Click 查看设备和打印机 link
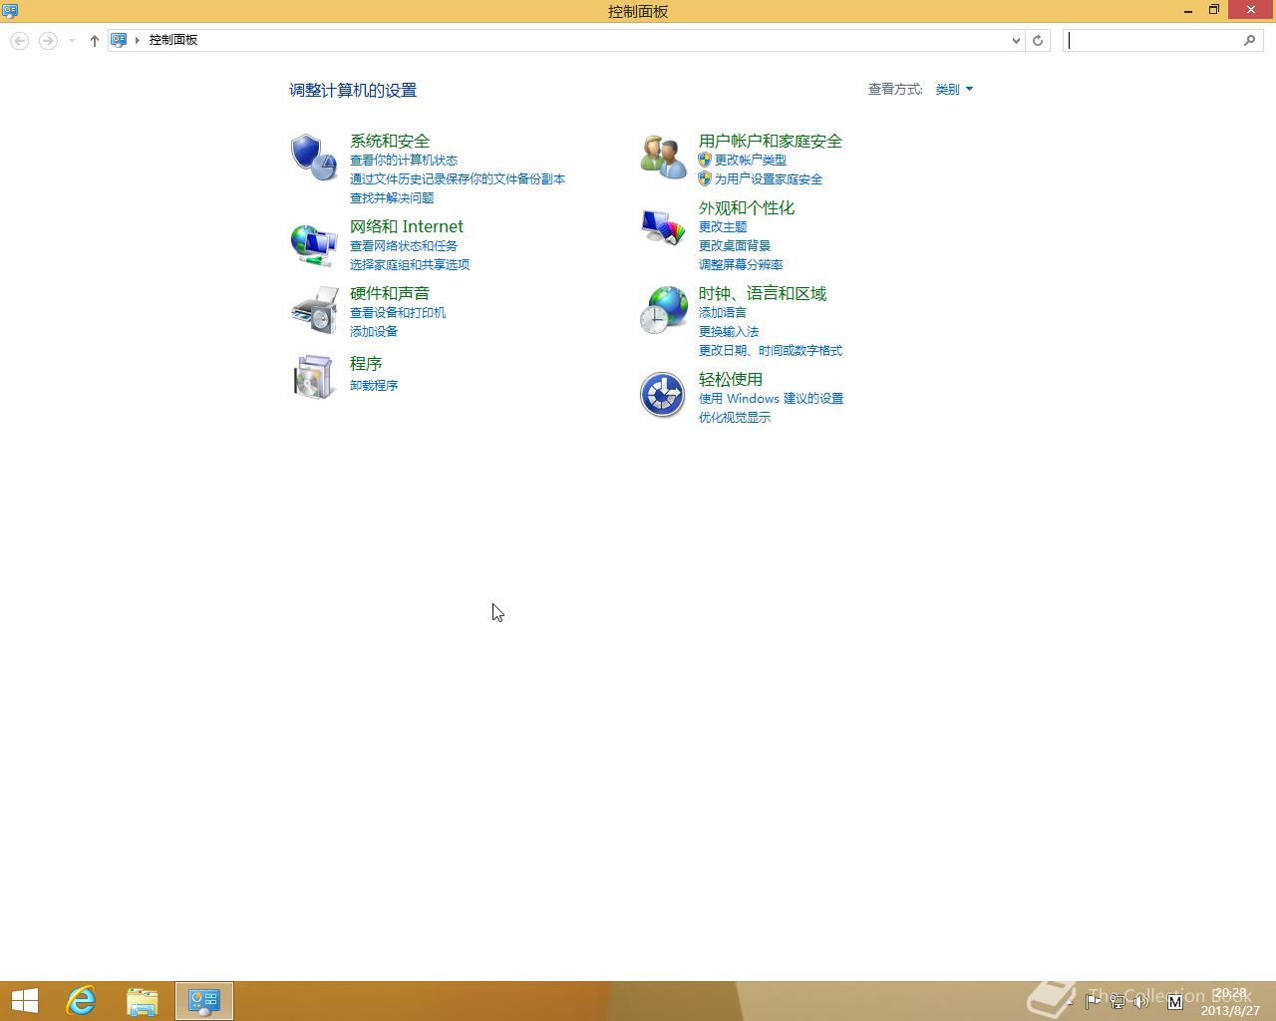 (398, 312)
